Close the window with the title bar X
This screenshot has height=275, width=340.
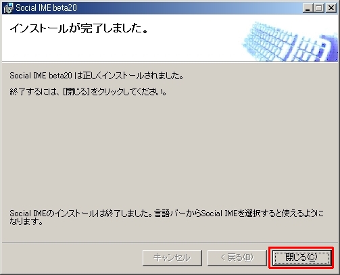(331, 8)
